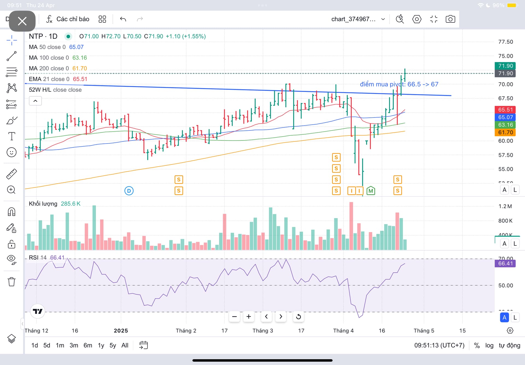Image resolution: width=525 pixels, height=365 pixels.
Task: Open the chart_374967 layout dropdown
Action: pyautogui.click(x=358, y=19)
